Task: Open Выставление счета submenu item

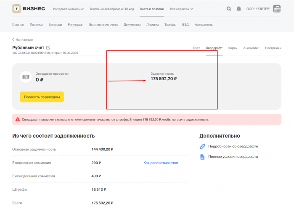Action: point(103,24)
